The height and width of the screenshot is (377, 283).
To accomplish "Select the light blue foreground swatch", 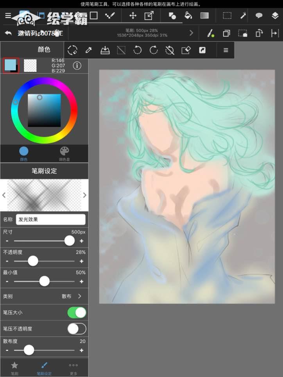I will (10, 65).
